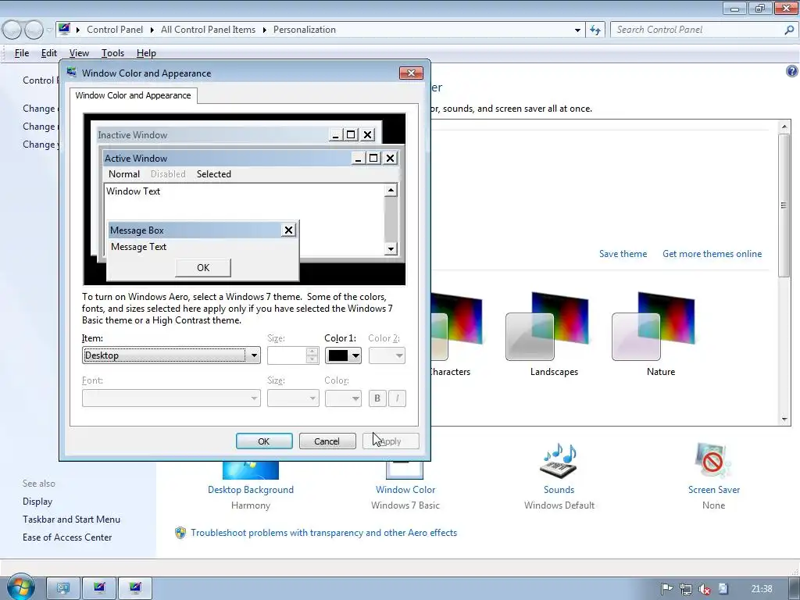Open the File menu

(21, 53)
